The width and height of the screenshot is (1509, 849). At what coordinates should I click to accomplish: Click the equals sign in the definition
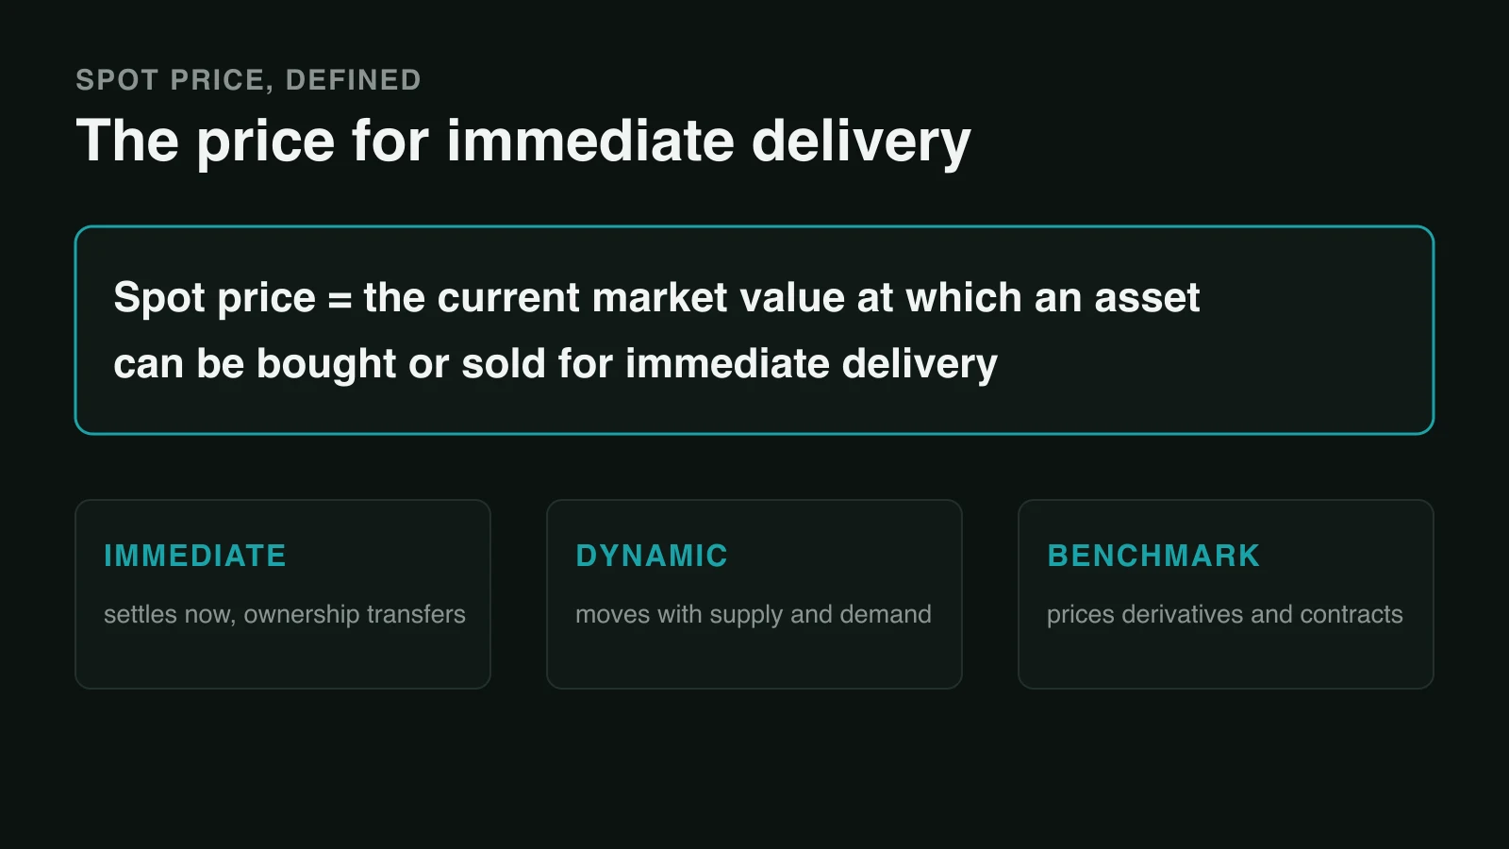click(340, 300)
